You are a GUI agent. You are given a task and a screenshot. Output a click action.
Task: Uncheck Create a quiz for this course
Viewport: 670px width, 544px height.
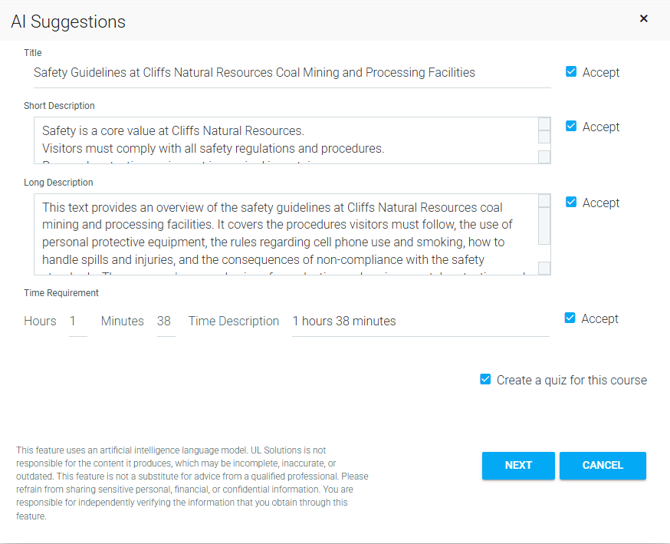tap(485, 380)
